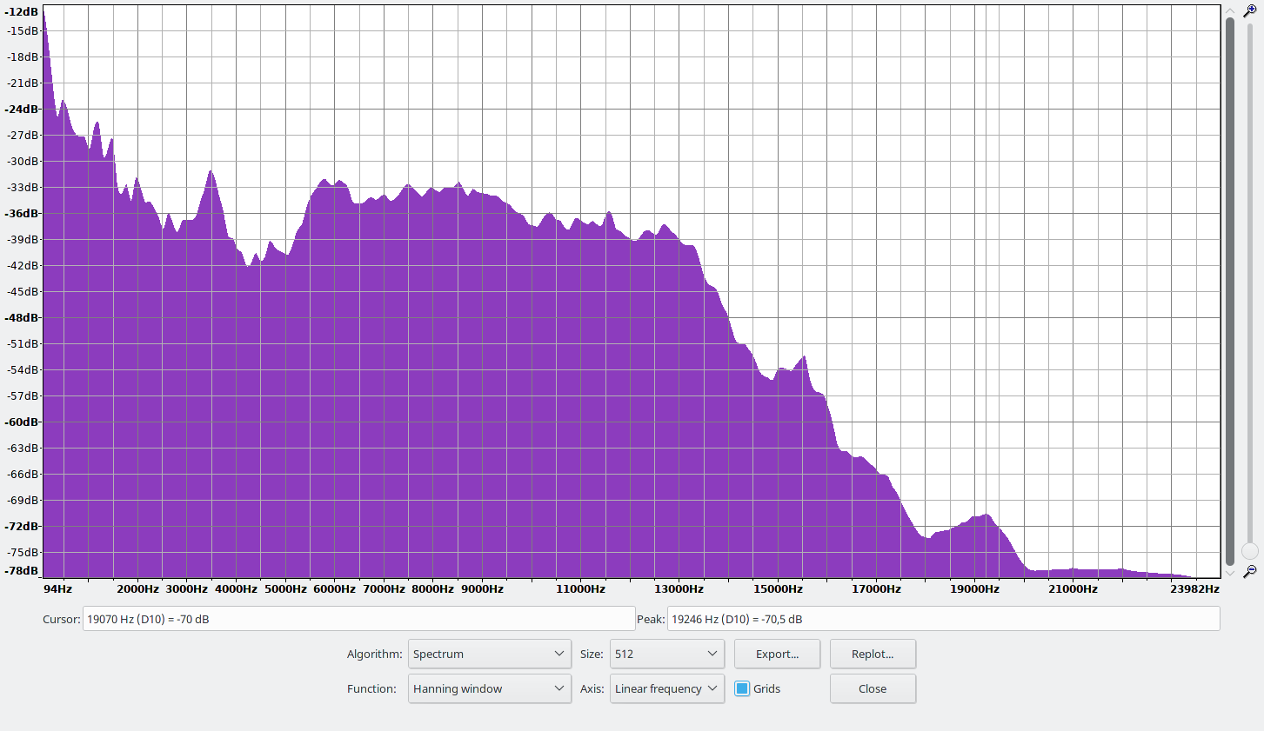
Task: Click the Export... button
Action: point(777,654)
